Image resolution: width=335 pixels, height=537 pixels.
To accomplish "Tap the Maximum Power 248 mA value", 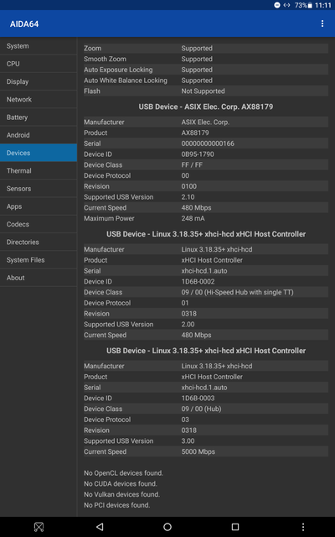I will [x=193, y=218].
